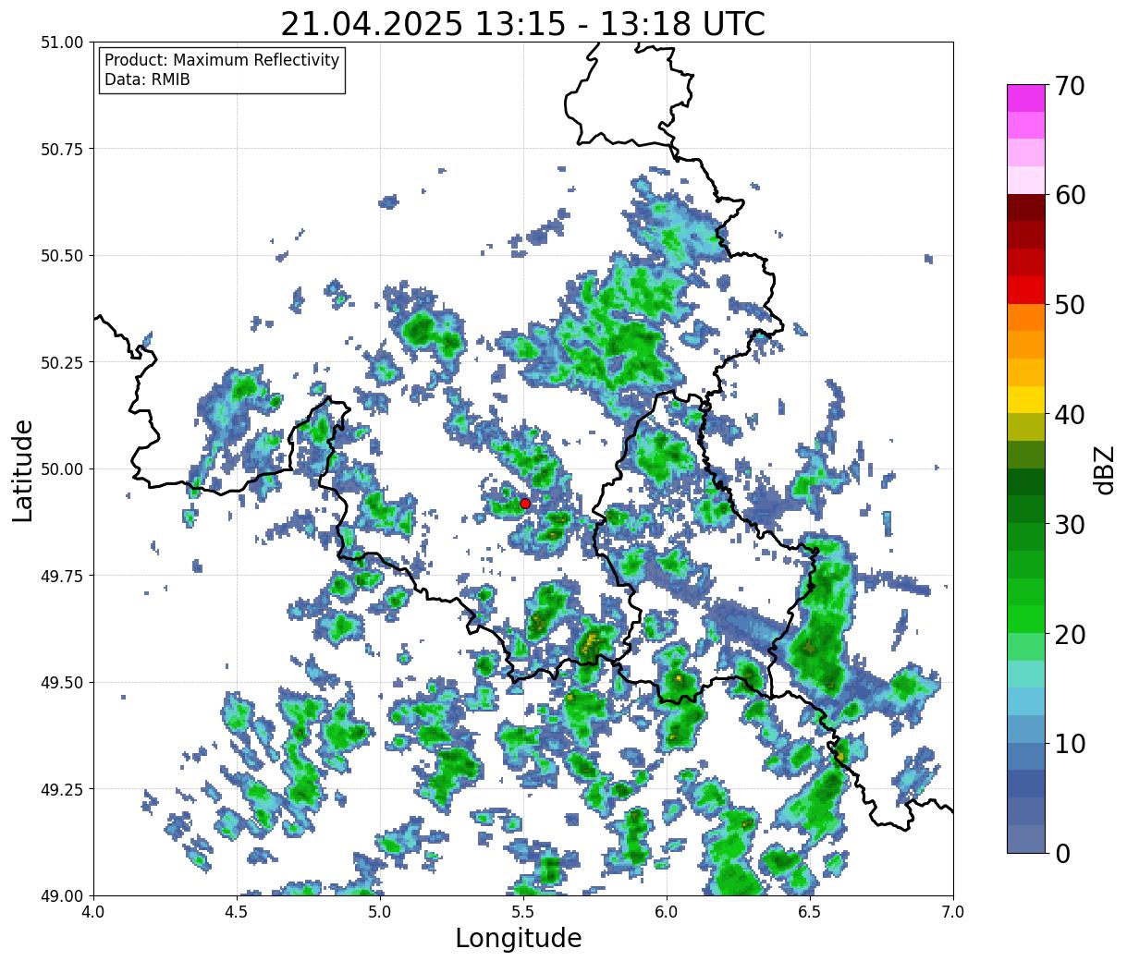1127x961 pixels.
Task: Pick the yellow swatch just above 40
Action: point(1026,400)
